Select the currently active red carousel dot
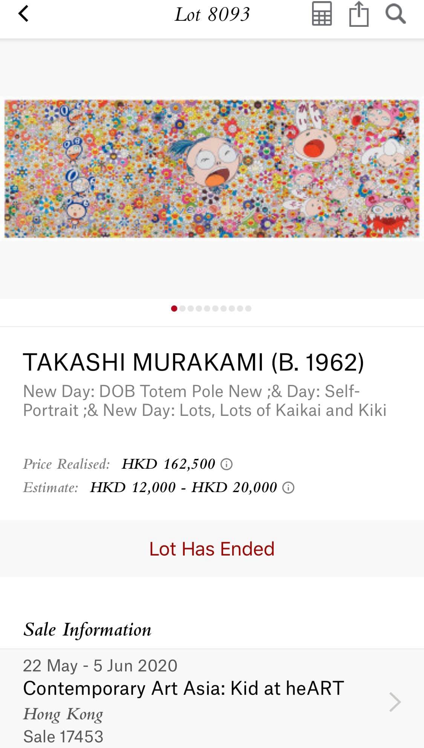The image size is (424, 748). tap(174, 308)
